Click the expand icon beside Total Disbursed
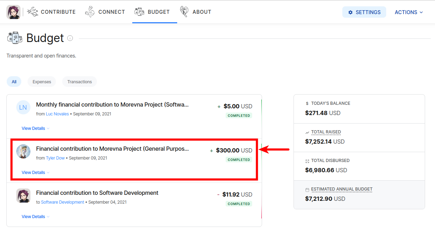 point(307,161)
